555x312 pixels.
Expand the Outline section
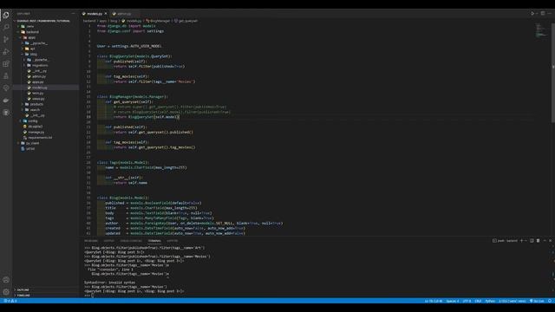point(23,289)
